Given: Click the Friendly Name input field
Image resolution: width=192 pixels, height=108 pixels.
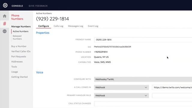Looking at the screenshot, I should pos(143,40).
